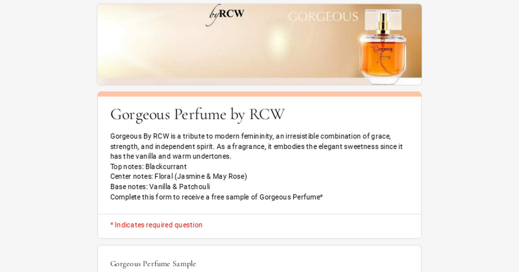Click the GORGEOUS wordmark in header image
This screenshot has width=519, height=272.
tap(323, 17)
